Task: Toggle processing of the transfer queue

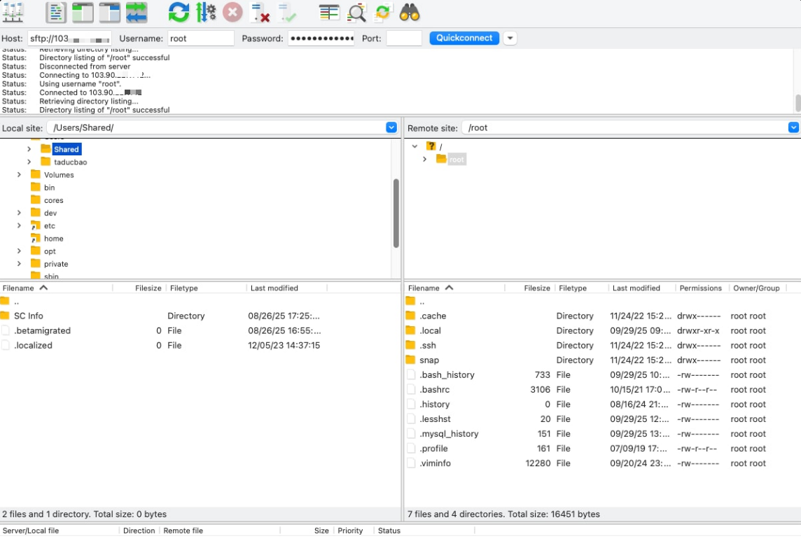Action: pos(206,13)
